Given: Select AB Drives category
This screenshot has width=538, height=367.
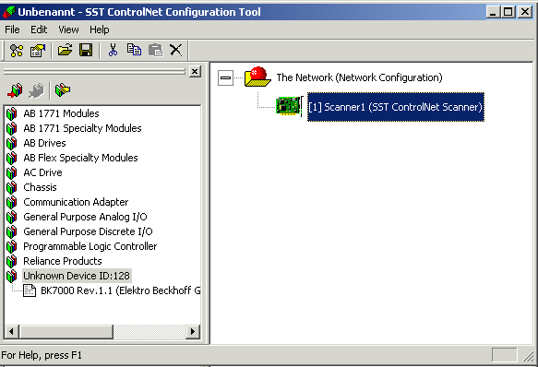Looking at the screenshot, I should pyautogui.click(x=44, y=143).
